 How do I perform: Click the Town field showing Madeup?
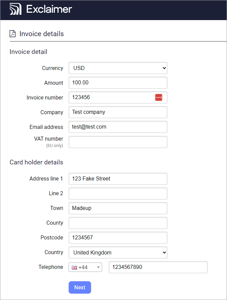[118, 208]
